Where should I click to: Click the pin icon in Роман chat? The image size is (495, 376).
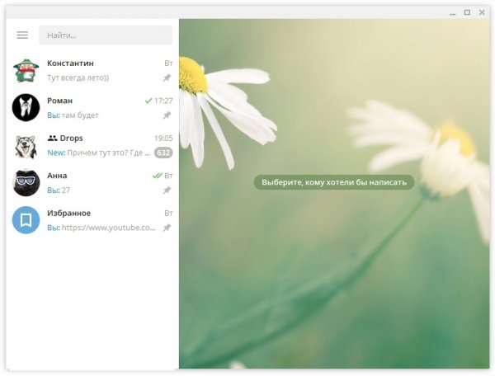(167, 115)
